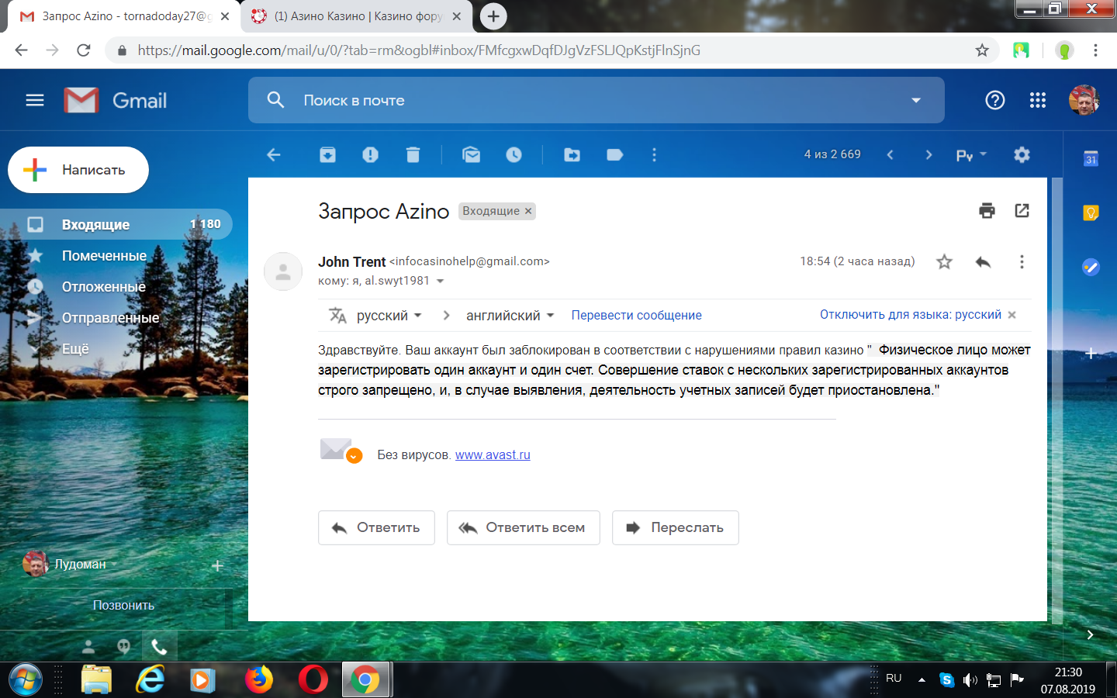Collapse the side panel chevron
The image size is (1117, 698).
[x=1090, y=634]
